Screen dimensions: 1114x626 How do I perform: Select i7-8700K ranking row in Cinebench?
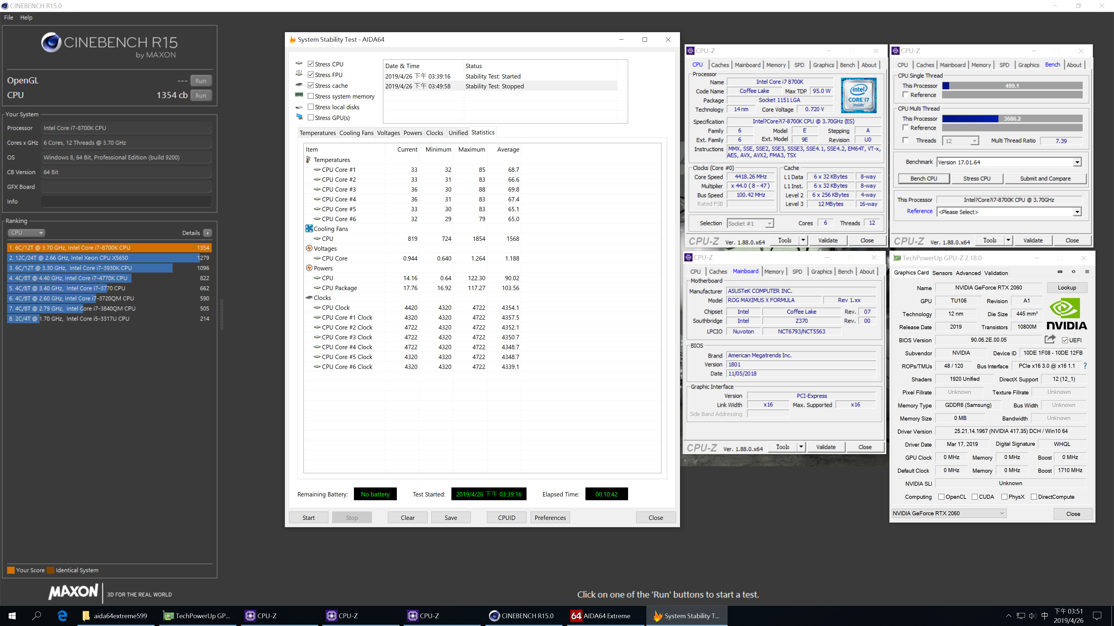tap(109, 248)
